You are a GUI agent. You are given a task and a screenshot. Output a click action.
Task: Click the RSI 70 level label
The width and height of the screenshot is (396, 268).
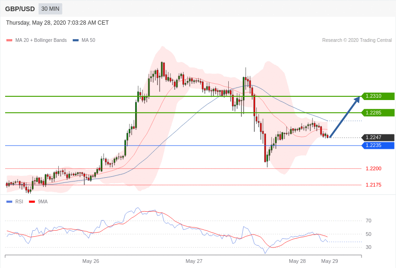[x=369, y=221]
